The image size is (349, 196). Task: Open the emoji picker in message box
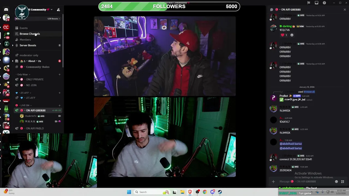click(336, 182)
